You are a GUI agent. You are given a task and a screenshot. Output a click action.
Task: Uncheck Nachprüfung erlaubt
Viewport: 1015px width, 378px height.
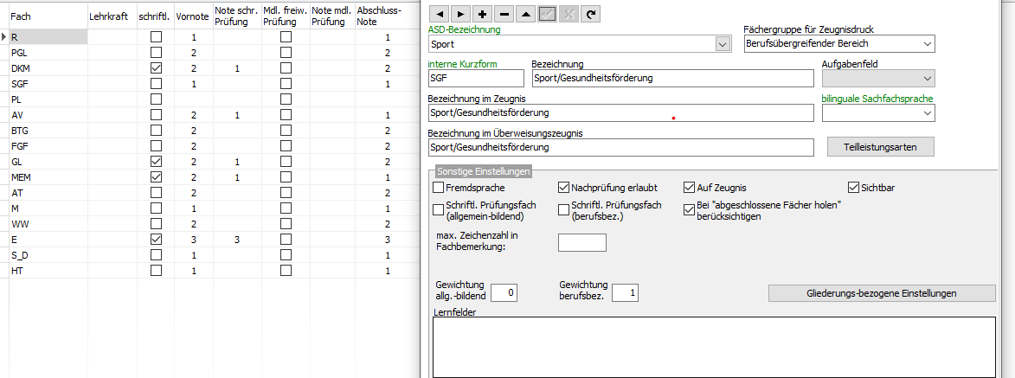[x=564, y=188]
